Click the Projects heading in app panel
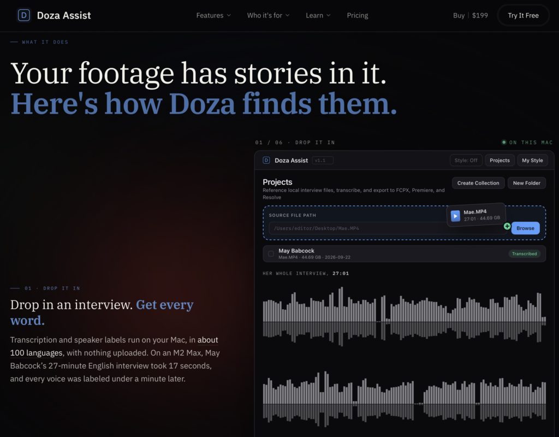Viewport: 559px width, 437px height. pos(277,182)
